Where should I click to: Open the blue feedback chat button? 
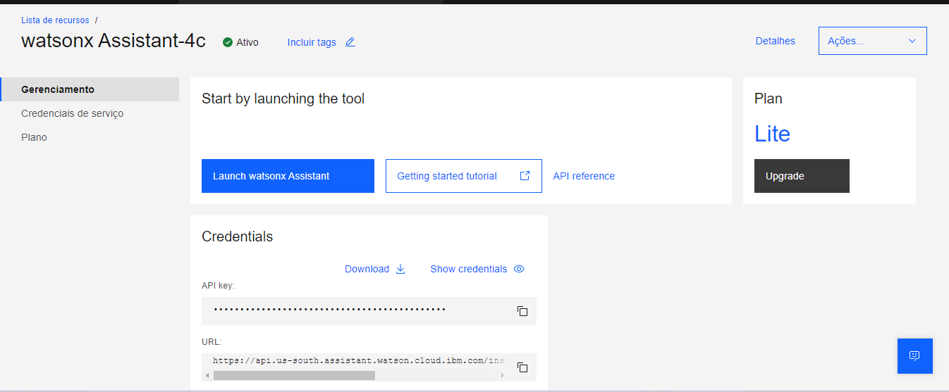pyautogui.click(x=915, y=356)
